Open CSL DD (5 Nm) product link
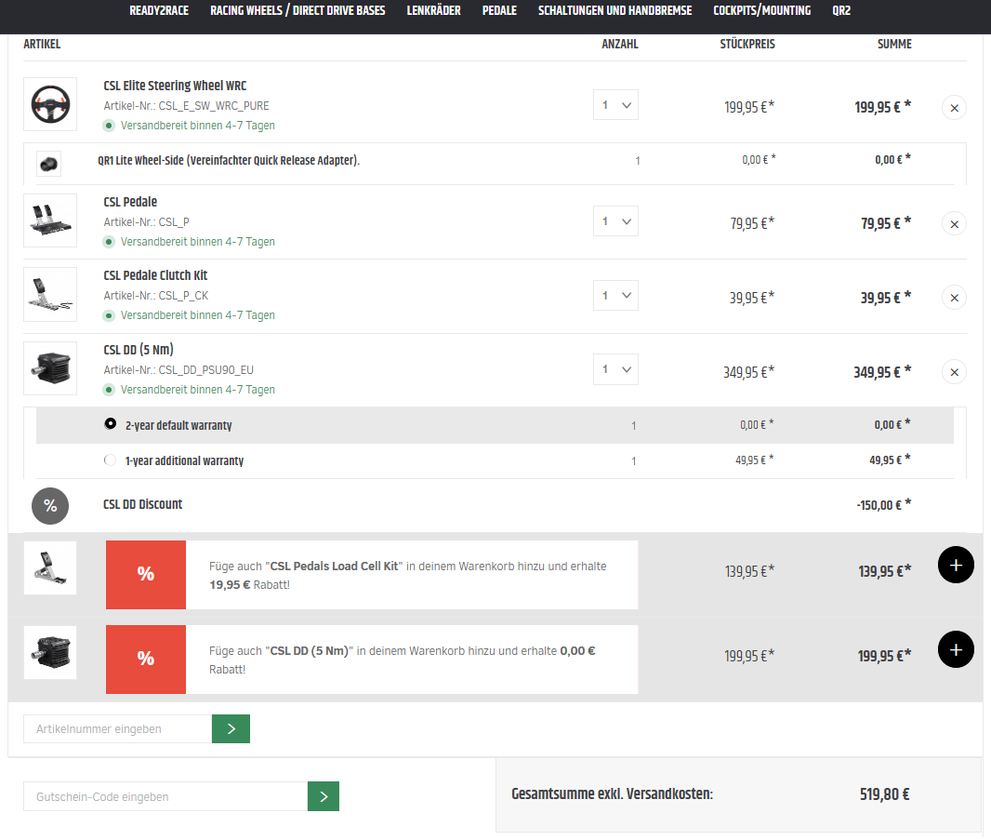The width and height of the screenshot is (991, 840). [139, 350]
